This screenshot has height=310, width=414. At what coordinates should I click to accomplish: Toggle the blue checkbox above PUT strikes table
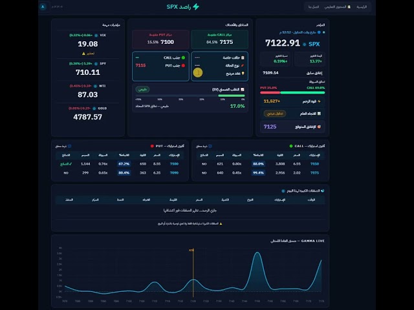pyautogui.click(x=69, y=146)
